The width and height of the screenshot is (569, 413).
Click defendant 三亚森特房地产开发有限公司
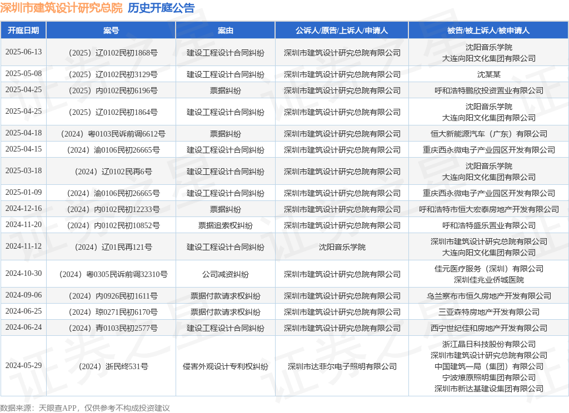coord(488,312)
